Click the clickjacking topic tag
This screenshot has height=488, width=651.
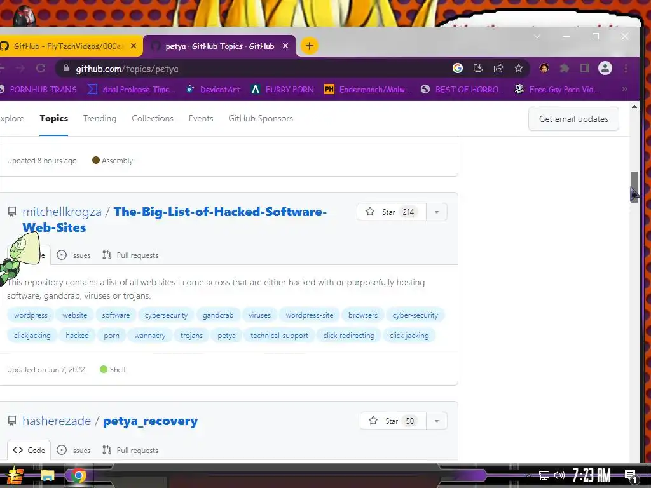pyautogui.click(x=32, y=335)
